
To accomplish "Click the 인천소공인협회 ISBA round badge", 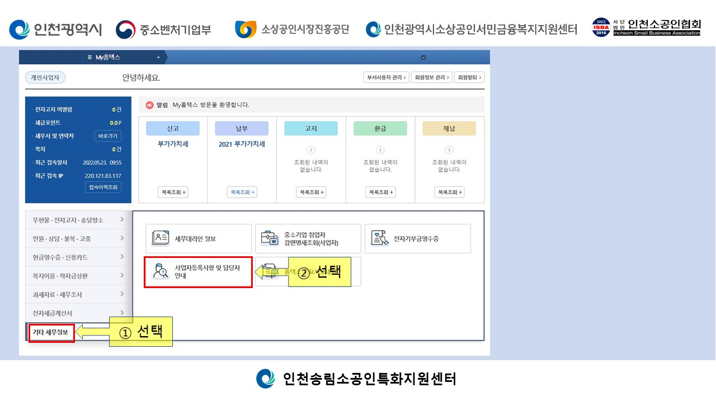I will pyautogui.click(x=601, y=27).
